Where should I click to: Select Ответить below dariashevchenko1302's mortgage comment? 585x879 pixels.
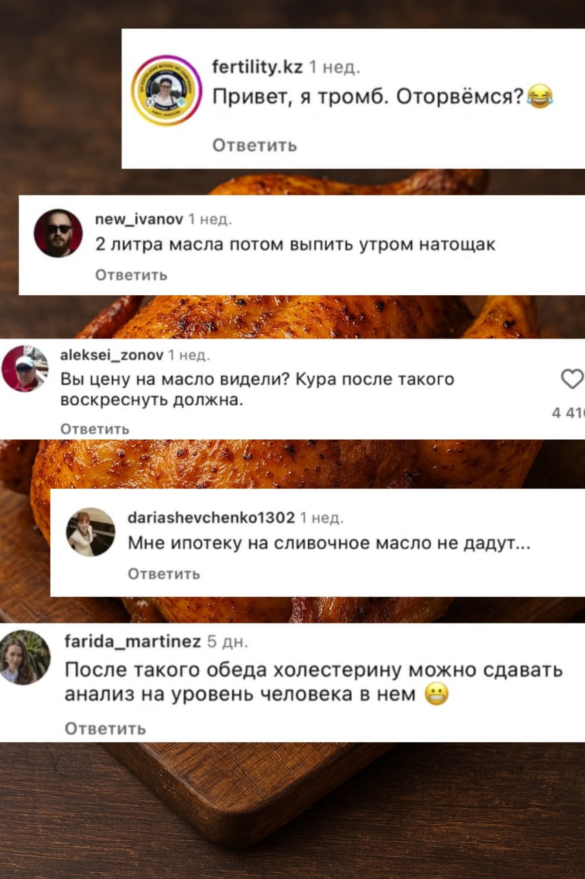pyautogui.click(x=164, y=574)
